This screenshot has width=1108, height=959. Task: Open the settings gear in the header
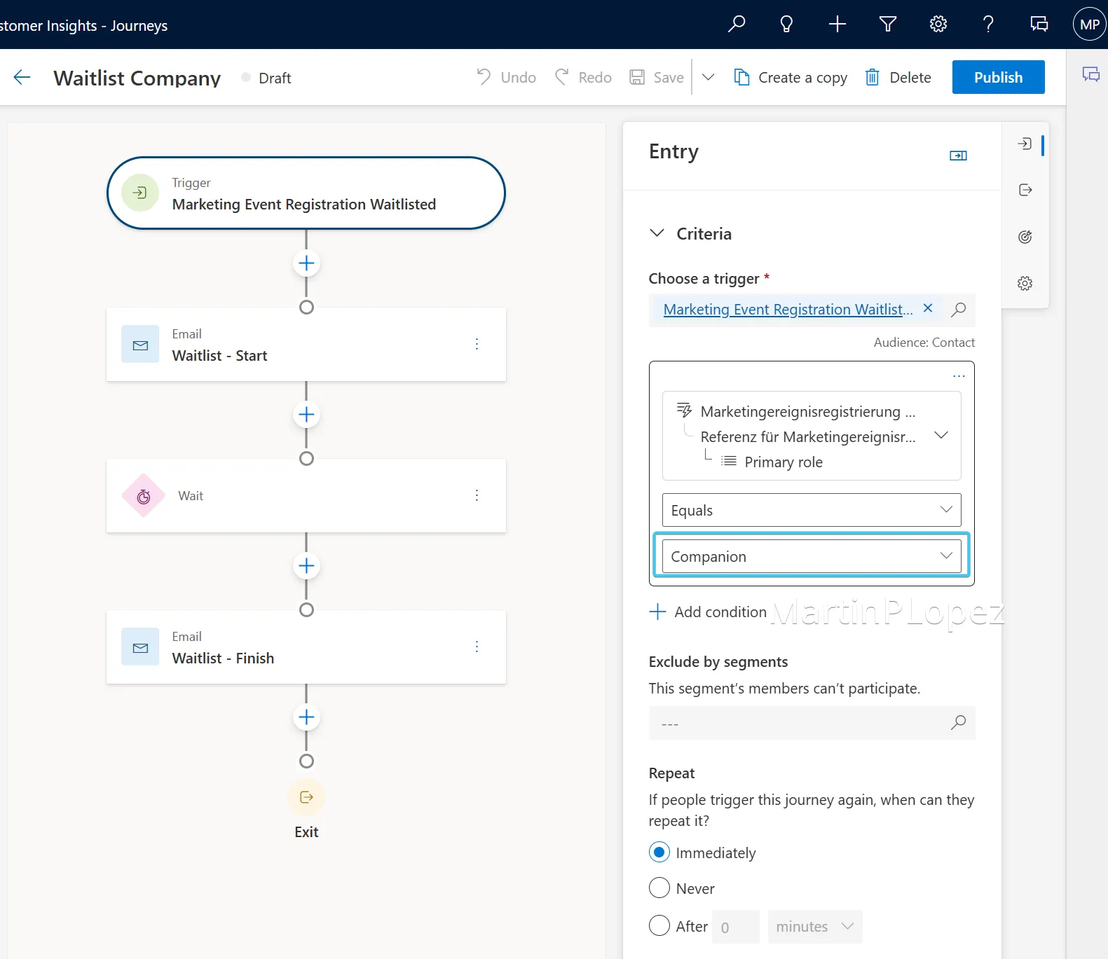pos(938,25)
